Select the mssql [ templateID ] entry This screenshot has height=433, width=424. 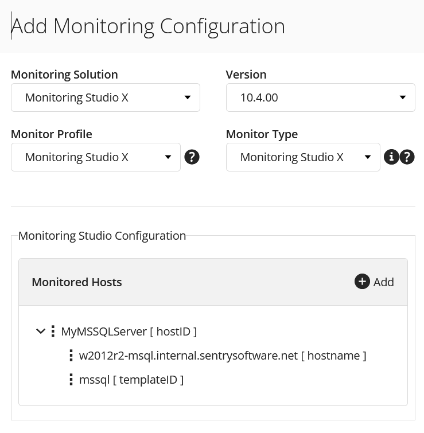[131, 379]
